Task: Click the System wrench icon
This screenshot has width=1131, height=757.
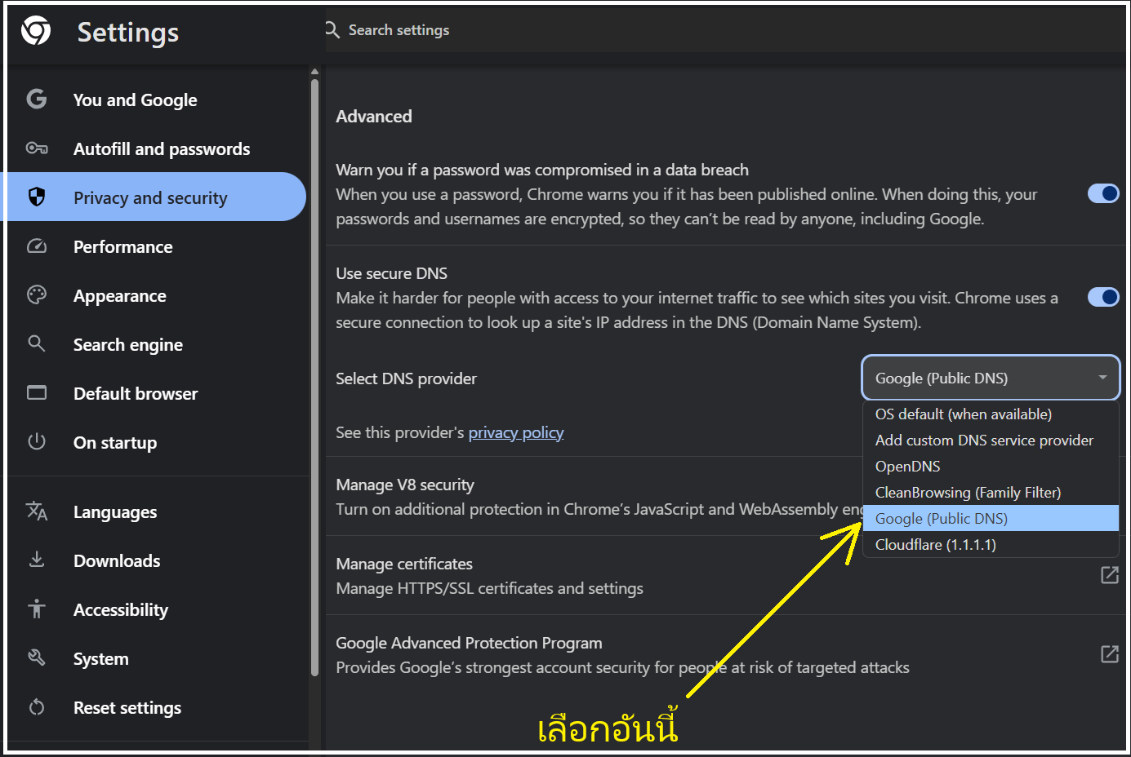Action: pos(37,657)
